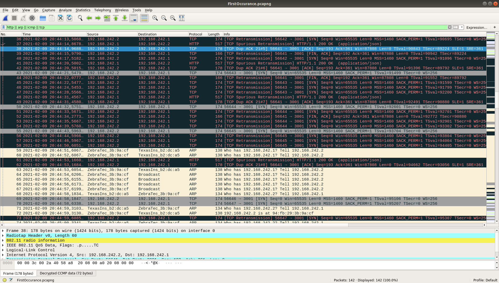The width and height of the screenshot is (499, 283).
Task: Reload this capture file
Action: tap(69, 18)
